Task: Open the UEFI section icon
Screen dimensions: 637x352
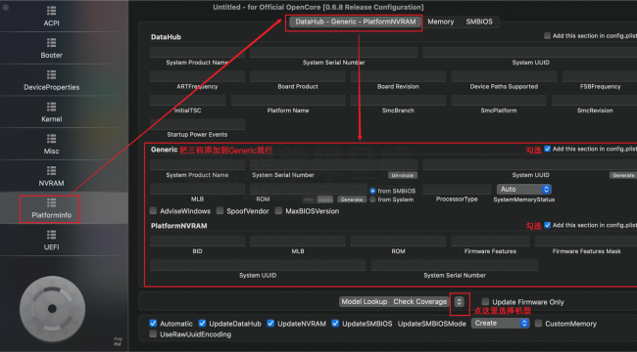Action: click(x=51, y=235)
